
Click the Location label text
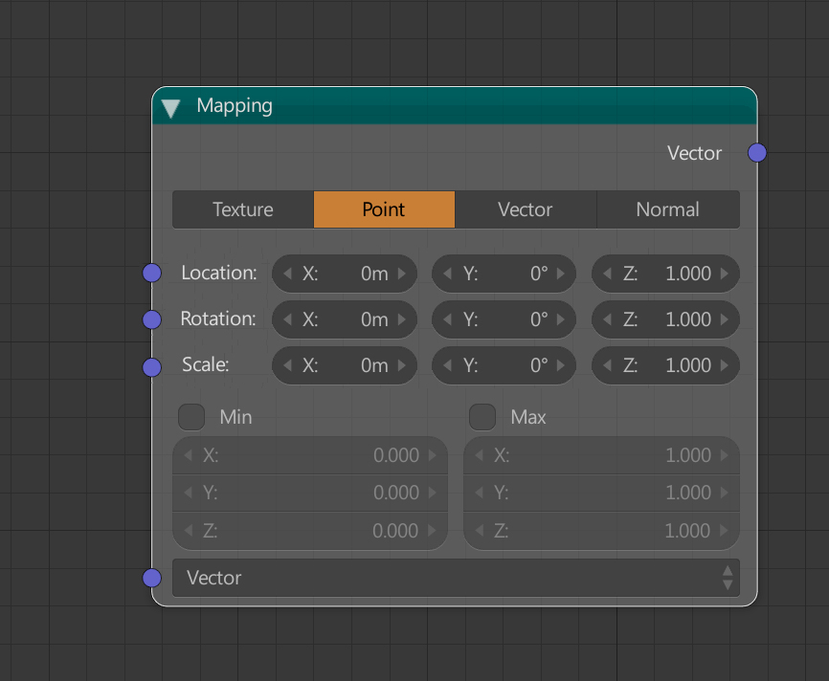(x=219, y=274)
